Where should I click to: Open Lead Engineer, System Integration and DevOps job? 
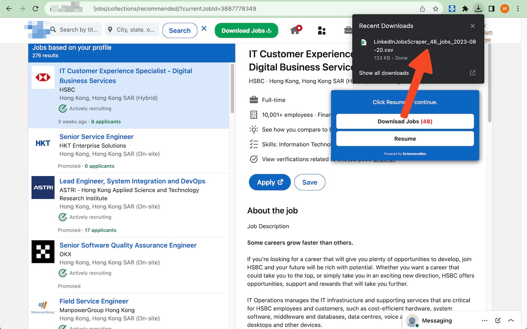132,181
